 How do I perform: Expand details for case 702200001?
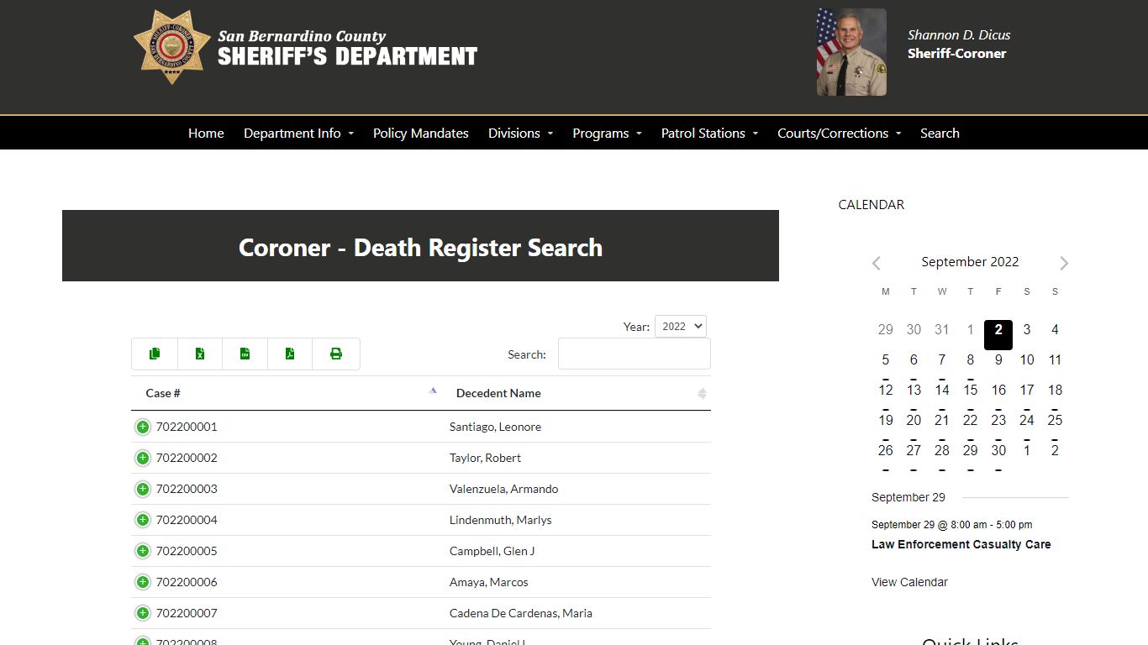143,427
